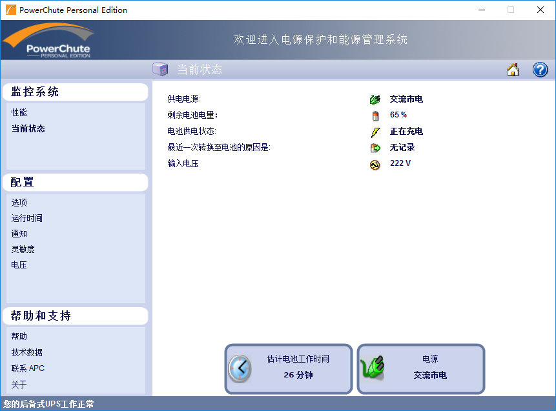This screenshot has height=411, width=556.
Task: Click the 无记录 value
Action: 402,147
